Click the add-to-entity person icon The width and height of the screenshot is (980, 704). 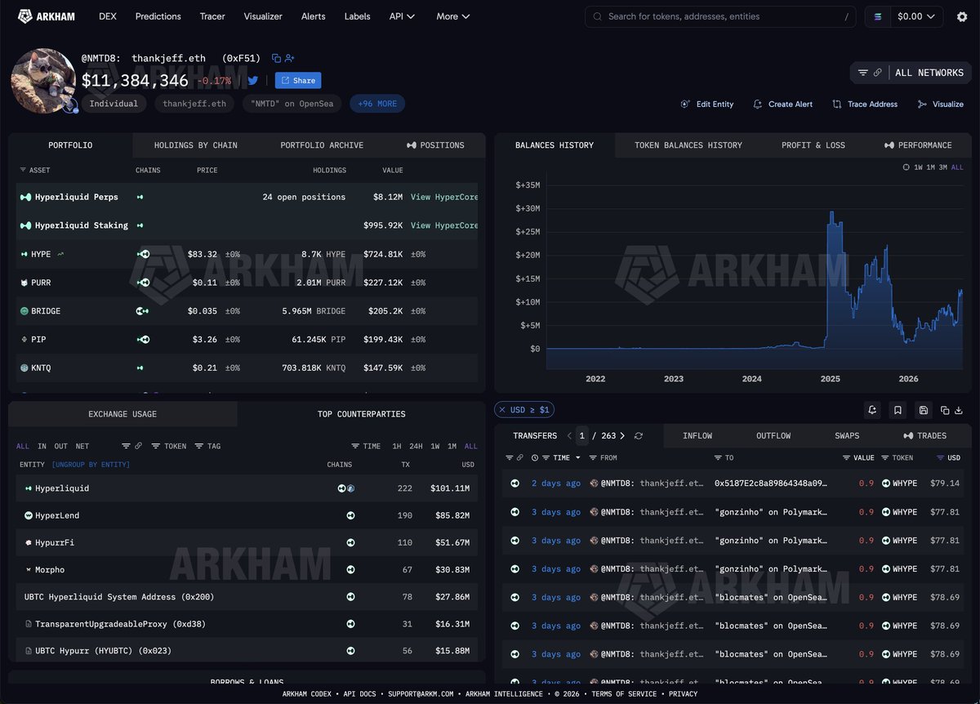289,58
